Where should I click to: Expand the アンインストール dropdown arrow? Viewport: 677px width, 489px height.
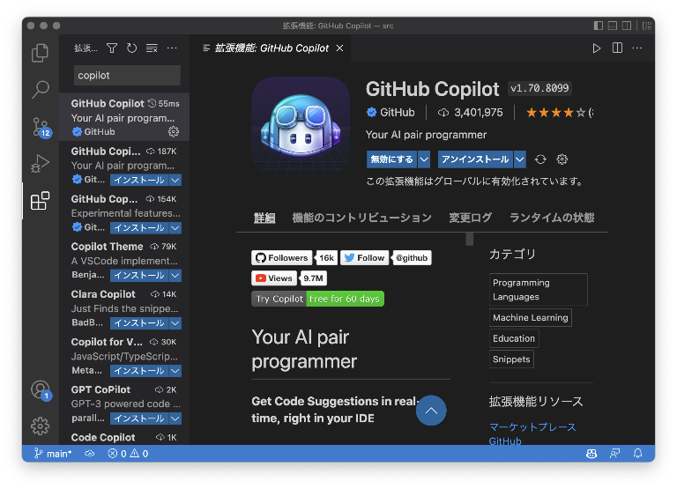coord(520,159)
